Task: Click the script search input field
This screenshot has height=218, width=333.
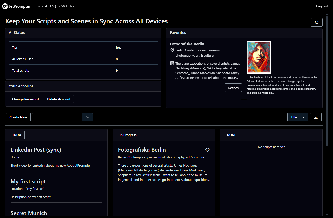Action: point(57,117)
